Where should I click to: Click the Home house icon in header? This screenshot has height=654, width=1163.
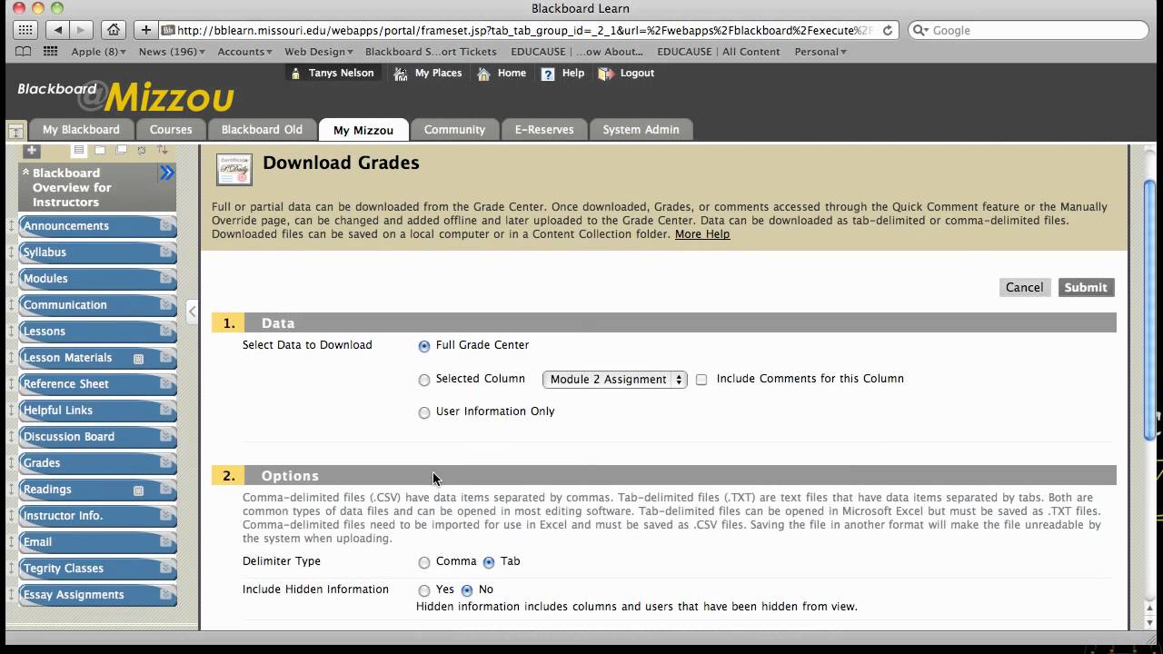click(x=484, y=74)
